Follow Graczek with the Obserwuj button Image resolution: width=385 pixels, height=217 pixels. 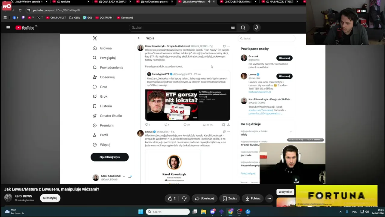coord(284,58)
